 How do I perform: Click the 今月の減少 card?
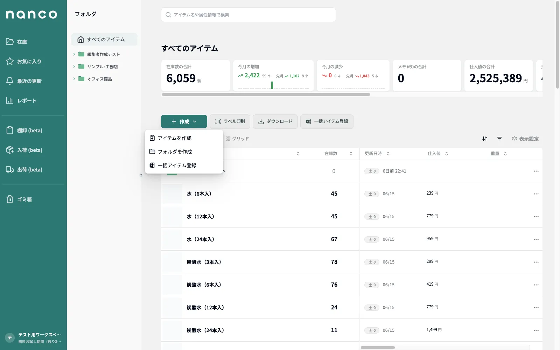pos(353,76)
